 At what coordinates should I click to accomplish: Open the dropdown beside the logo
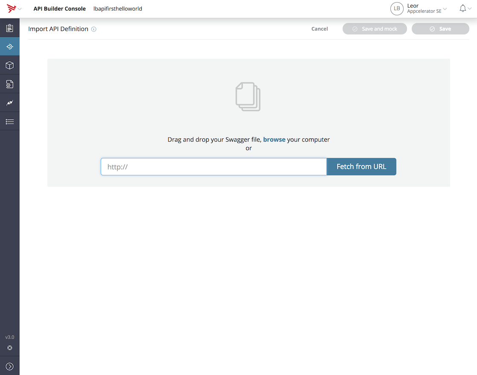[x=19, y=9]
